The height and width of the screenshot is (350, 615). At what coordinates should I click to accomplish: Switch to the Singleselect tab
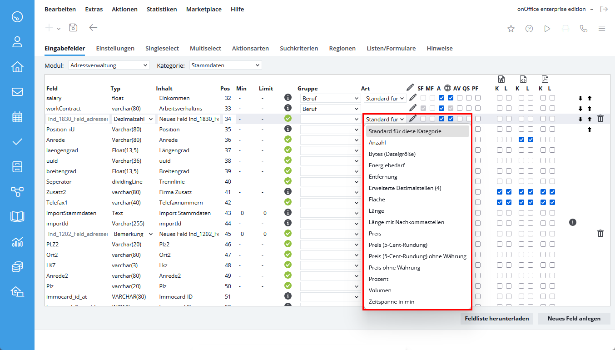click(x=162, y=48)
